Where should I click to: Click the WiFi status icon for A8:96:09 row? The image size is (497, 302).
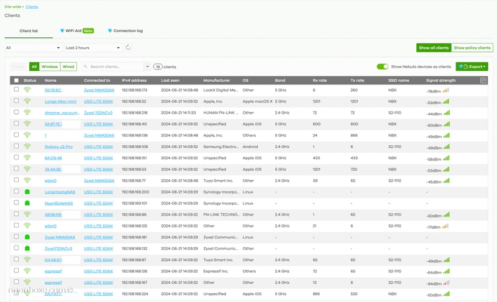[27, 214]
